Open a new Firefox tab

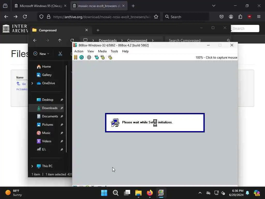tap(133, 6)
